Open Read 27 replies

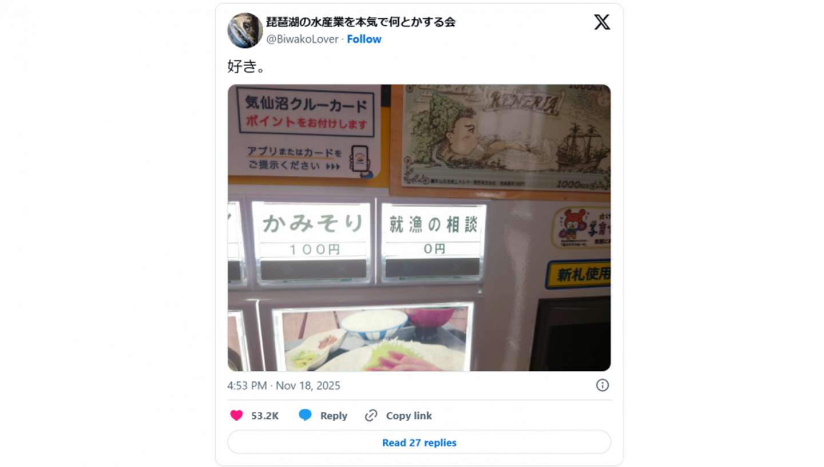419,442
